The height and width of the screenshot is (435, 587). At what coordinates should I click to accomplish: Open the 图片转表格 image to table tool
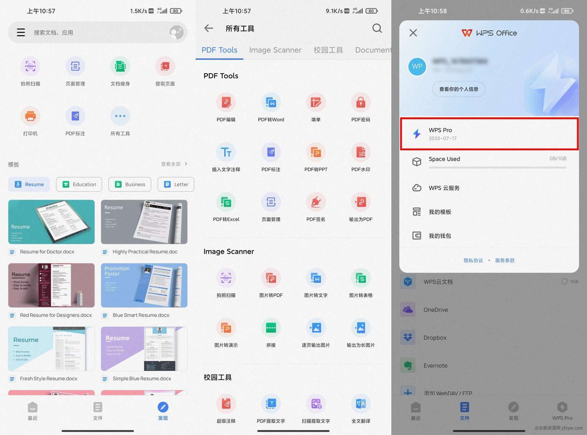(x=361, y=283)
